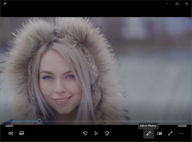The height and width of the screenshot is (142, 192).
Task: Go back with the arrow button
Action: coord(5,4)
